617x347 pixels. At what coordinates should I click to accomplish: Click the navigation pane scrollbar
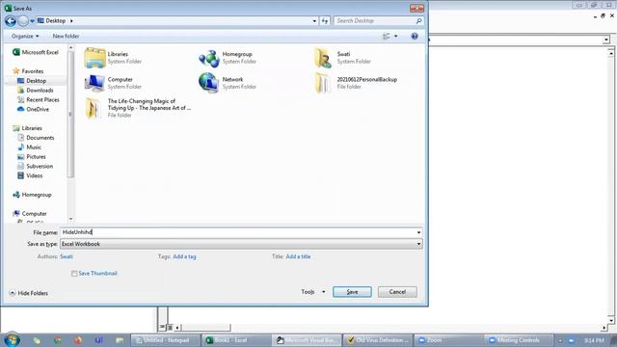pos(70,114)
